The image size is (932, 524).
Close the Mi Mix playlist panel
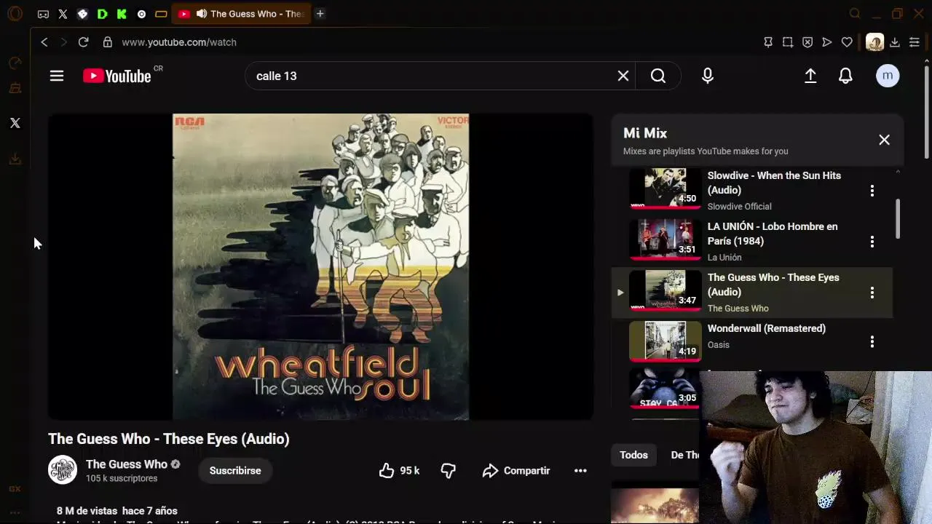pos(884,140)
